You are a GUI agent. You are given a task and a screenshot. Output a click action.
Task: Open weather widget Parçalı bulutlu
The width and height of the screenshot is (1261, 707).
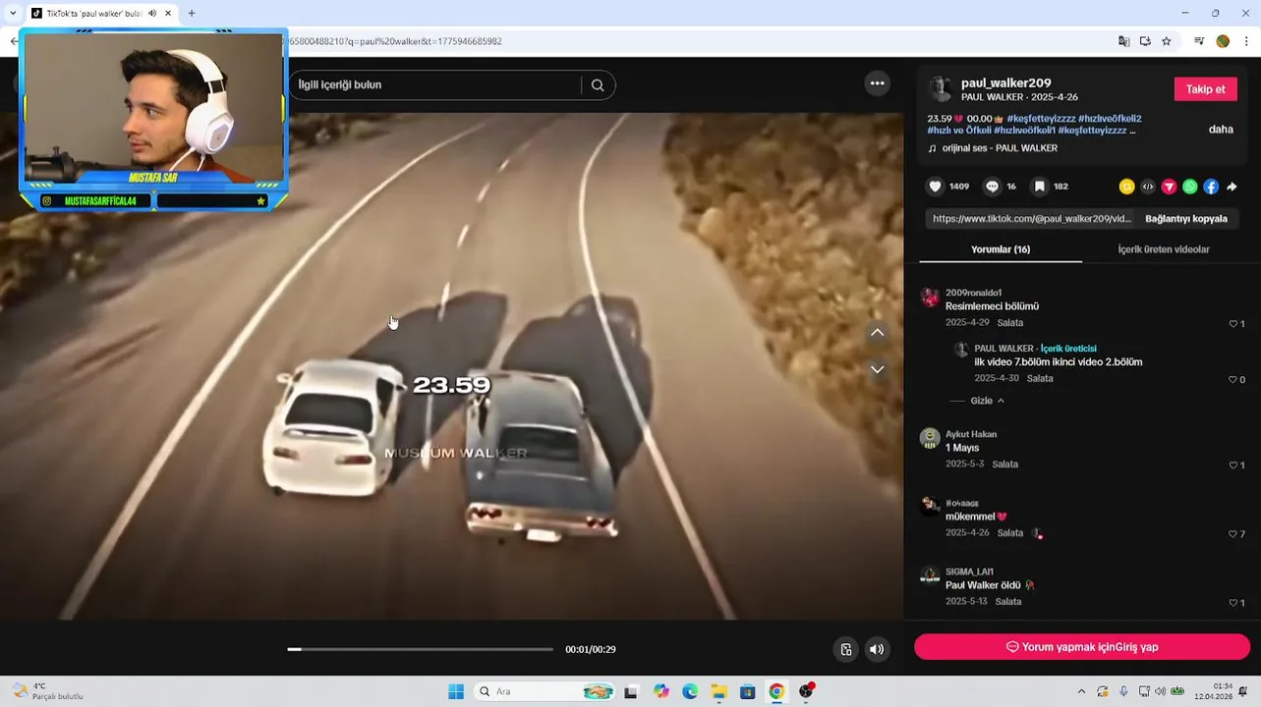pyautogui.click(x=49, y=691)
